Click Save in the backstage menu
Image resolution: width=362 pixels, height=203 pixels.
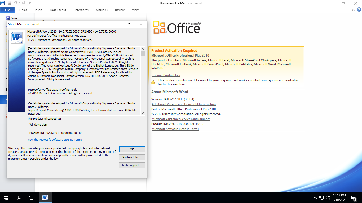pyautogui.click(x=12, y=18)
